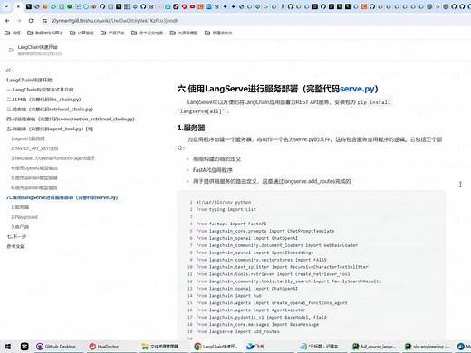Viewport: 471px width, 353px height.
Task: Close the active browser tab
Action: (18, 6)
